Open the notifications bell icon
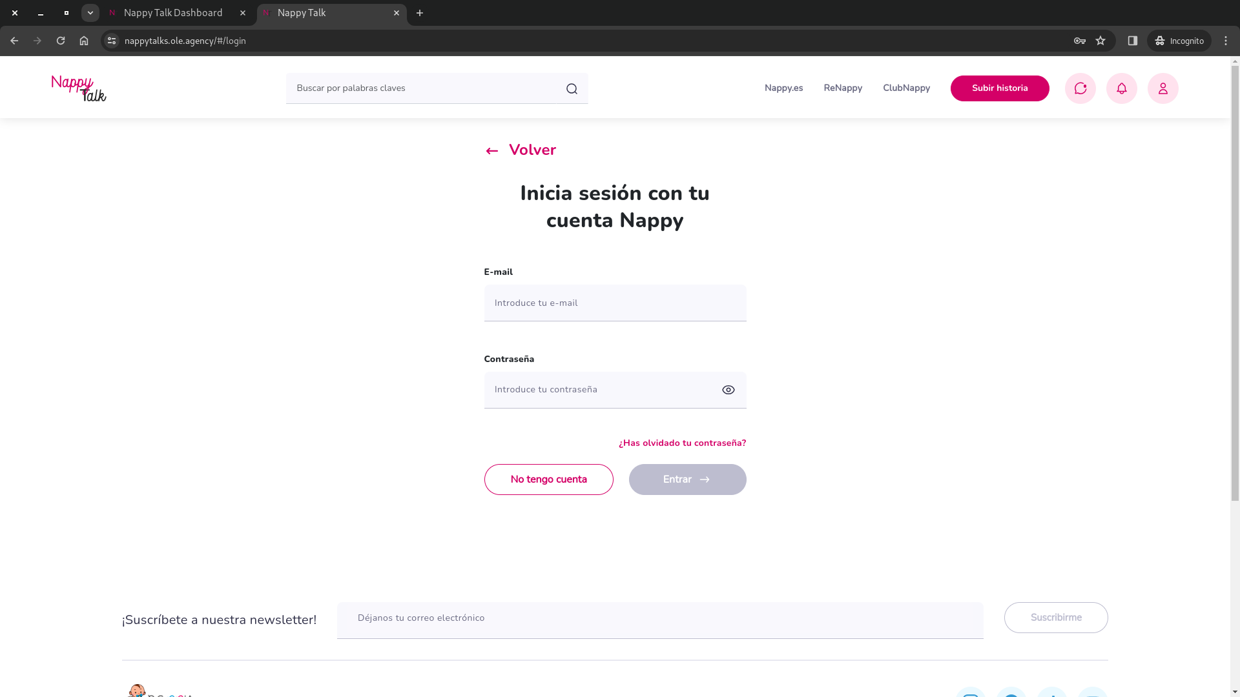The height and width of the screenshot is (697, 1240). pos(1122,88)
